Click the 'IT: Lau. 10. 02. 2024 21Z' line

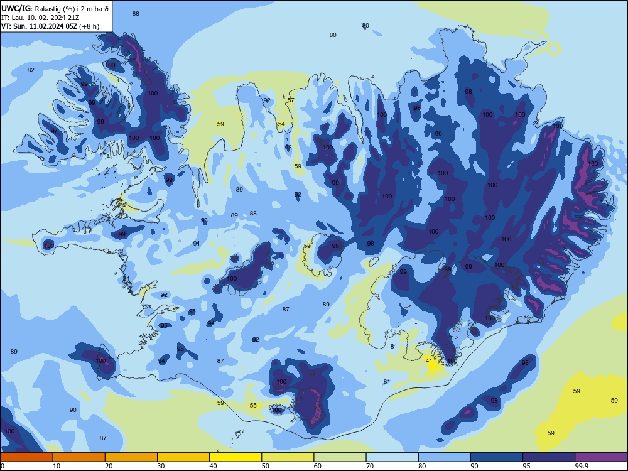(x=40, y=18)
